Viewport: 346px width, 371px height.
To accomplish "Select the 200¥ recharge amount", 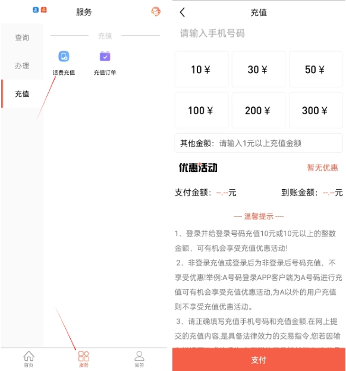I will coord(259,110).
